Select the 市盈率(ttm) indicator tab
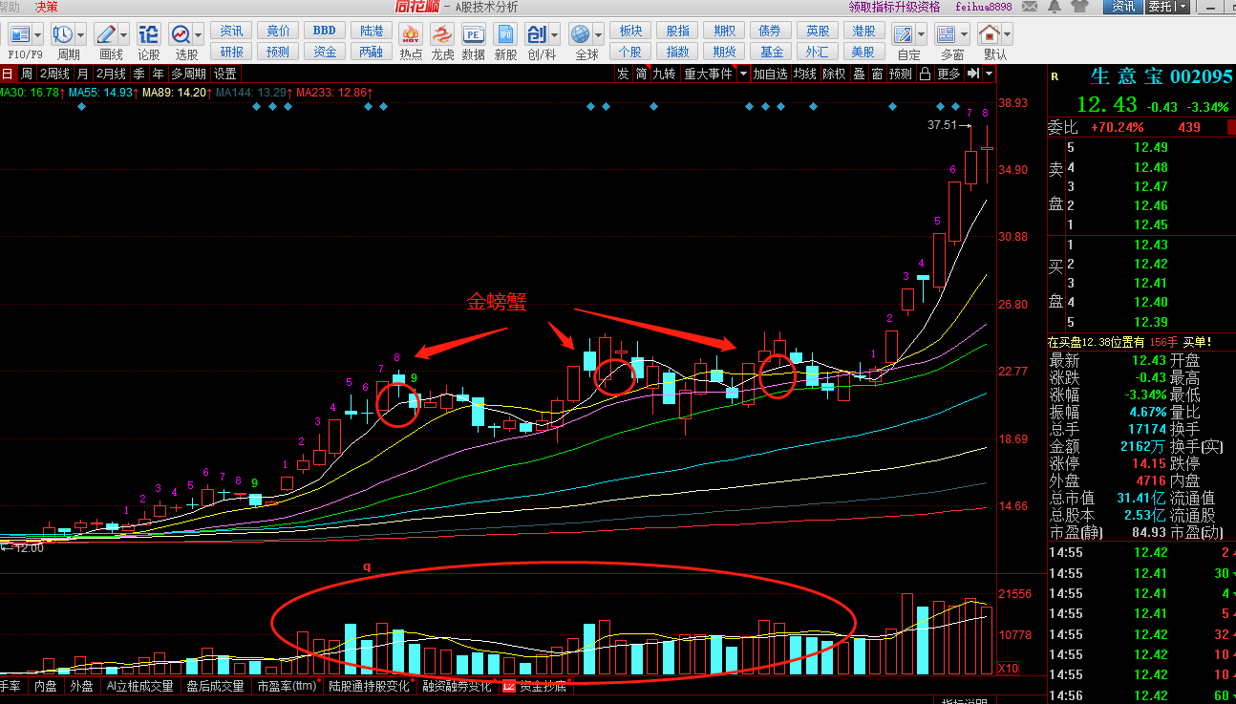1236x704 pixels. 286,686
